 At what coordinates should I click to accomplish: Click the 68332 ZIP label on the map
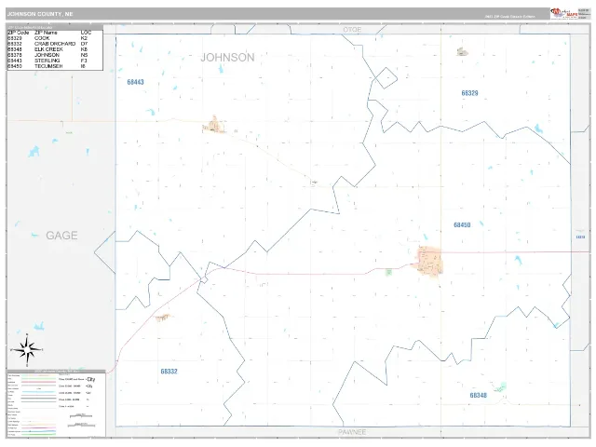[169, 372]
